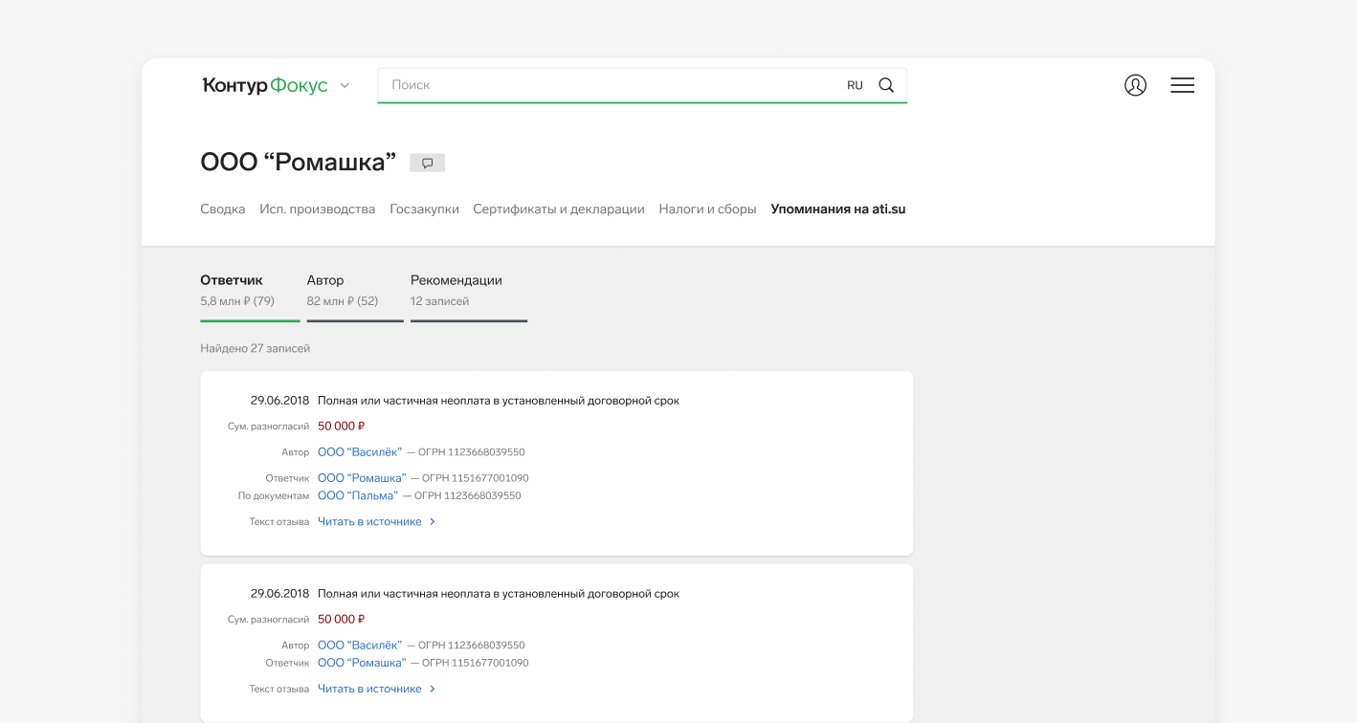
Task: Click the search magnifier icon
Action: point(886,85)
